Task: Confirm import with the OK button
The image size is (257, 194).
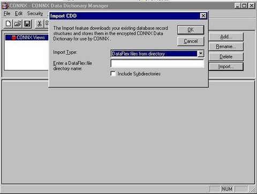Action: [x=191, y=30]
